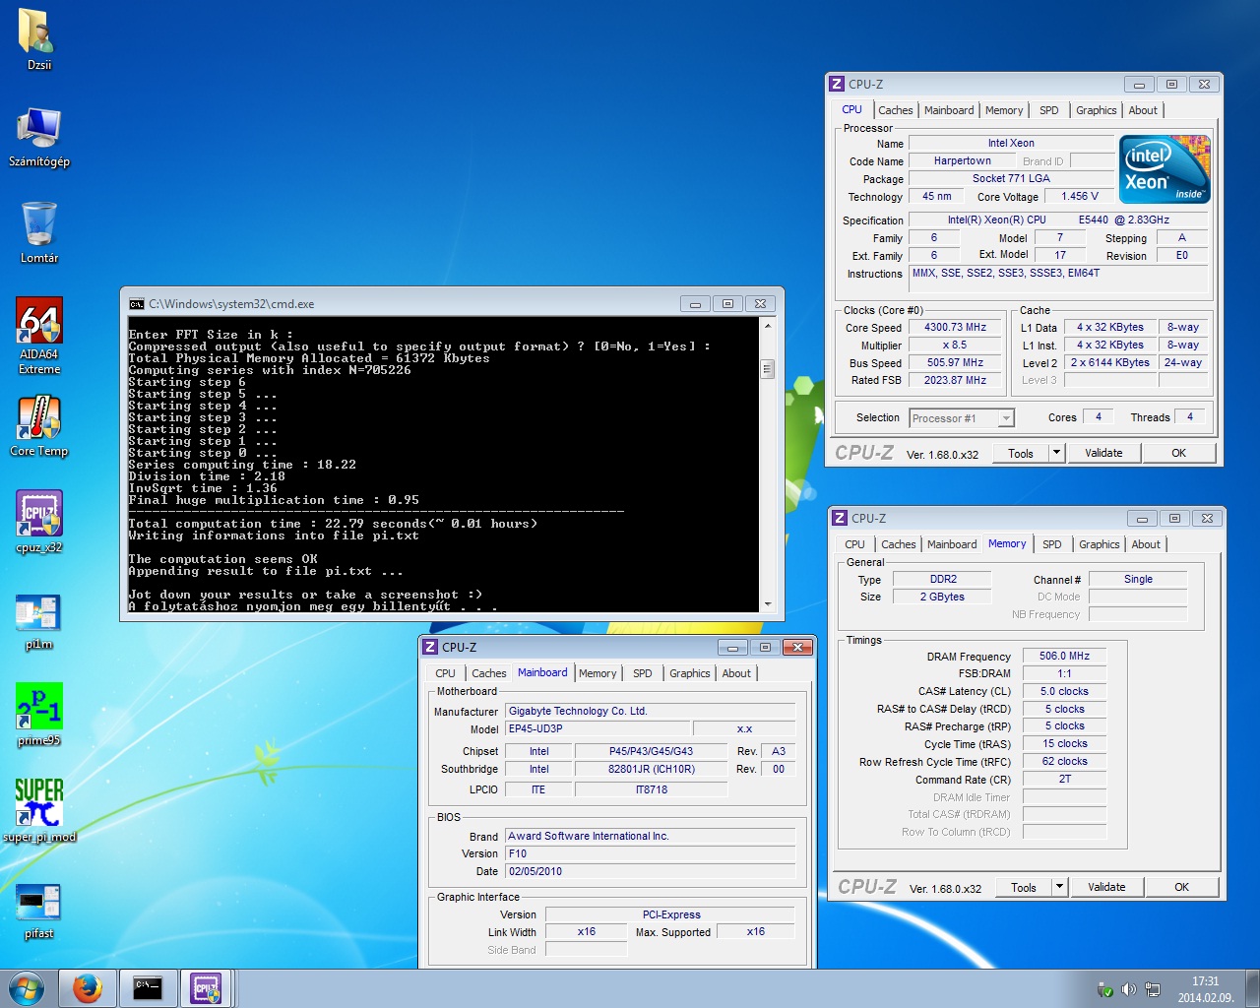This screenshot has height=1008, width=1260.
Task: Click the security tray icon with the green check
Action: point(1105,989)
